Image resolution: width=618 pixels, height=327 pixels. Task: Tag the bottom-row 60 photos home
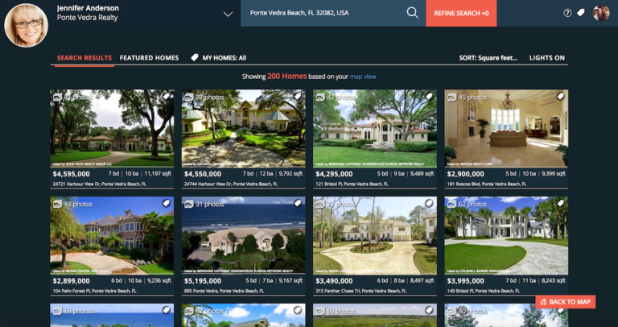click(429, 310)
